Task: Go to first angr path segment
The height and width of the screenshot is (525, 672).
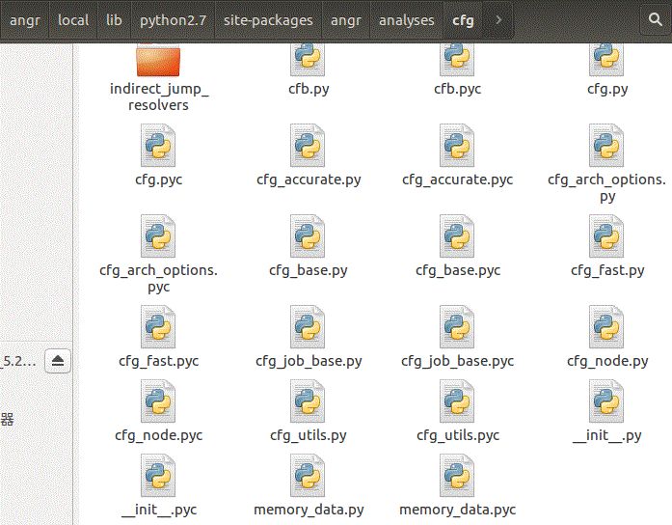Action: pos(25,19)
